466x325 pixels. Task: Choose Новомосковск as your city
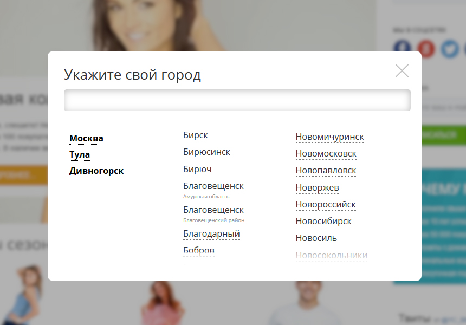(x=326, y=154)
